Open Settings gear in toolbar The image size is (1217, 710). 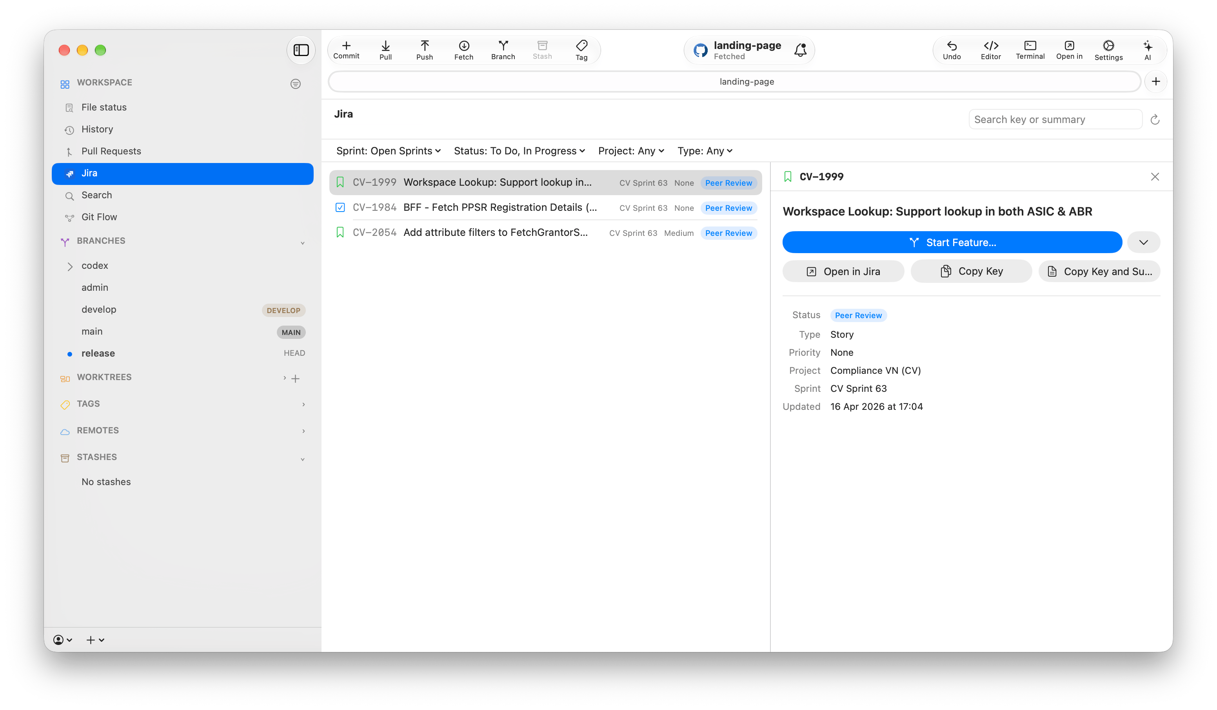(x=1108, y=50)
